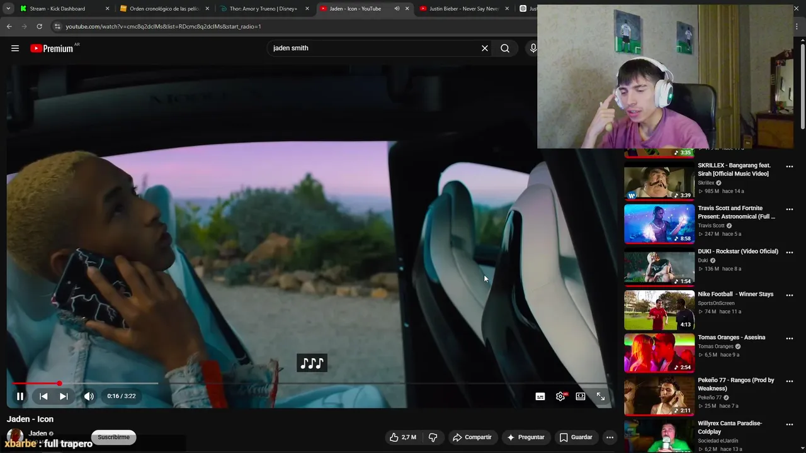The image size is (806, 453).
Task: Subscribe with the Suscribirme button
Action: click(x=113, y=437)
